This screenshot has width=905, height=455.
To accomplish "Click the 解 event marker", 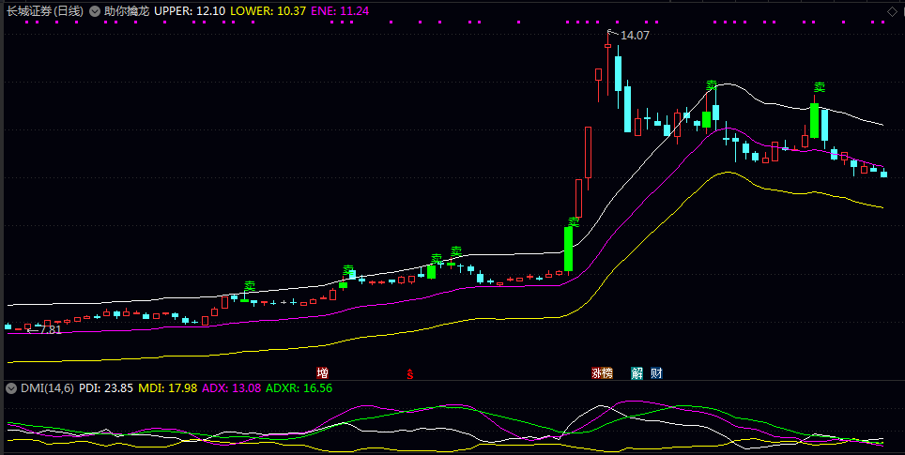I will coord(637,373).
